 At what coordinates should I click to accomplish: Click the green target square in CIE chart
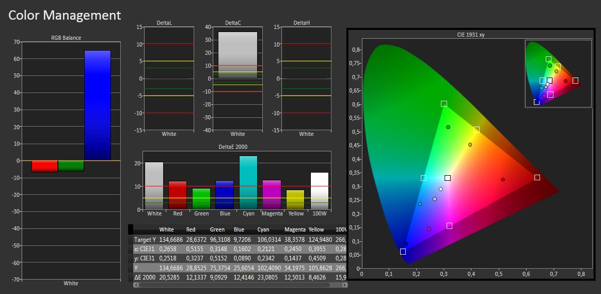pyautogui.click(x=444, y=104)
